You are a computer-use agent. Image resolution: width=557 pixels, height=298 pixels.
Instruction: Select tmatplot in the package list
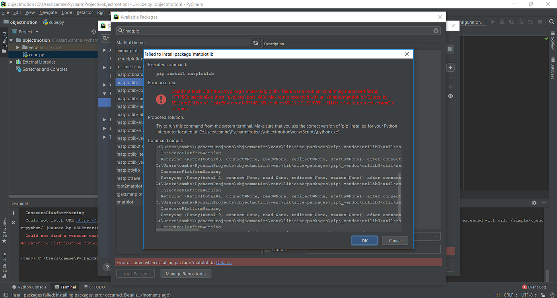(125, 202)
